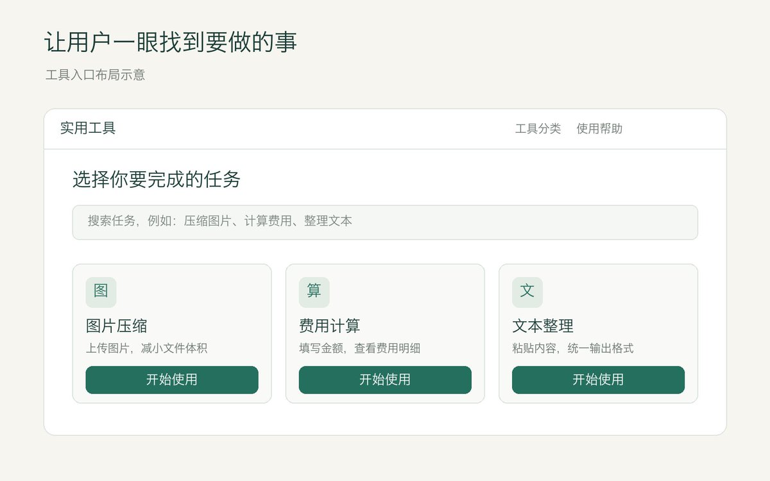Start 图片压缩 with its 开始使用 button
The height and width of the screenshot is (481, 770).
coord(172,380)
